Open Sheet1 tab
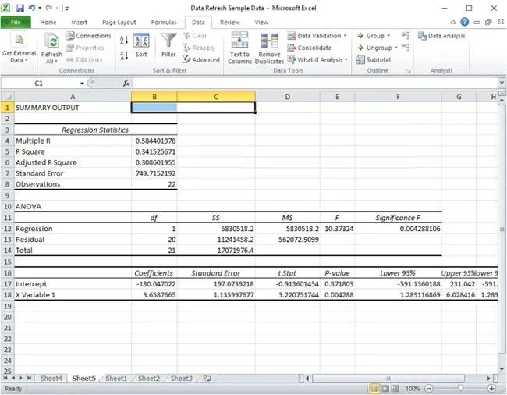This screenshot has width=507, height=395. pos(116,378)
